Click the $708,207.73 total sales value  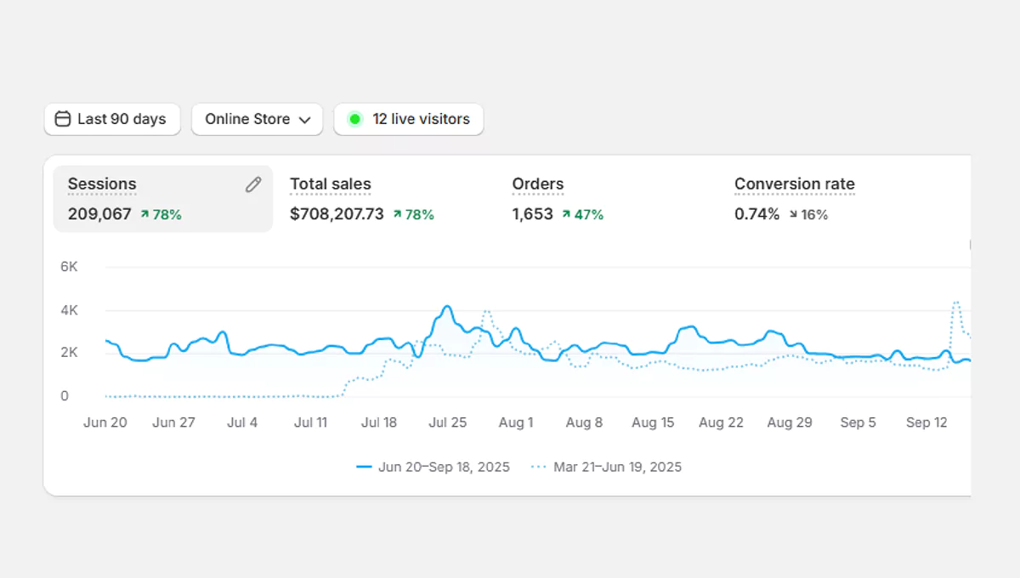coord(337,214)
